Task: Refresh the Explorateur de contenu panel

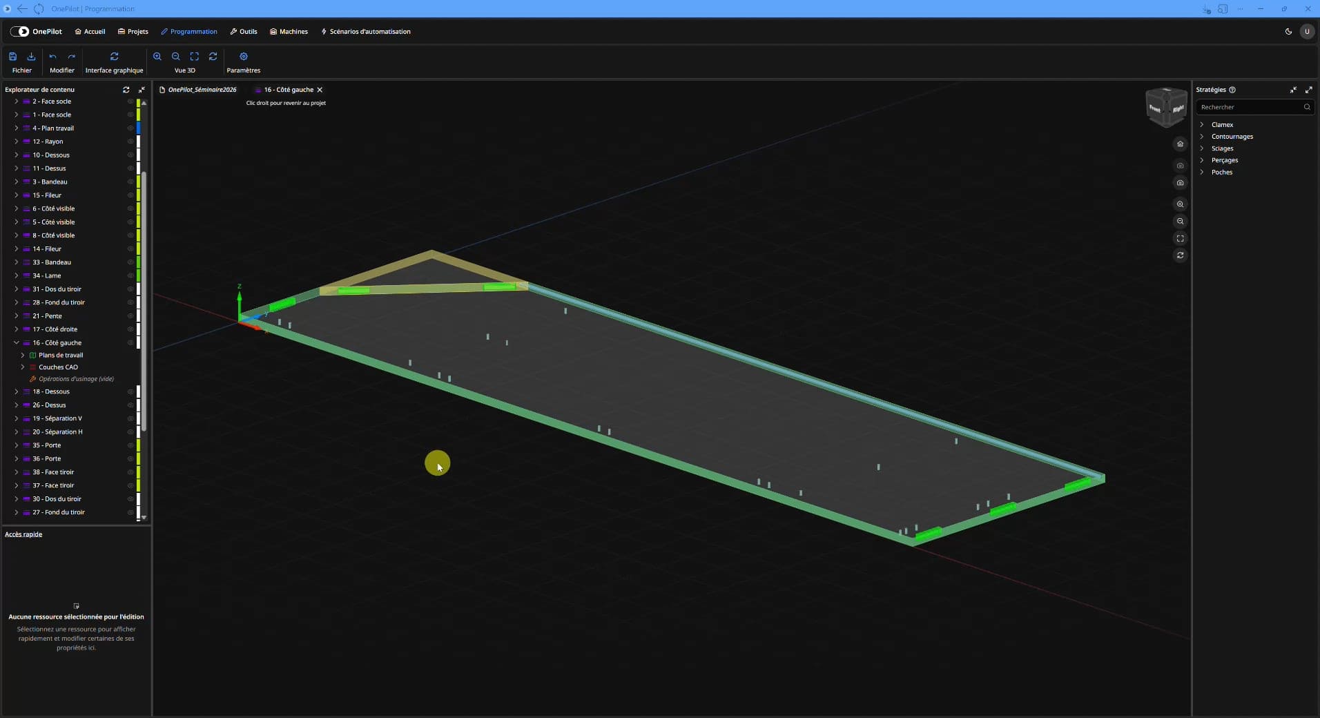Action: 126,90
